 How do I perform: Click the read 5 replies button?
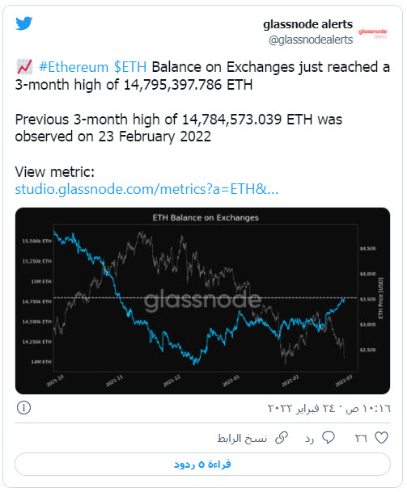(202, 464)
